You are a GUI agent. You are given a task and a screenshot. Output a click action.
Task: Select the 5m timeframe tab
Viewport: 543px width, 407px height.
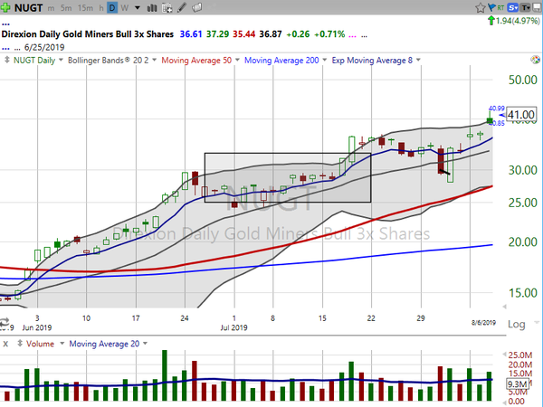(68, 6)
